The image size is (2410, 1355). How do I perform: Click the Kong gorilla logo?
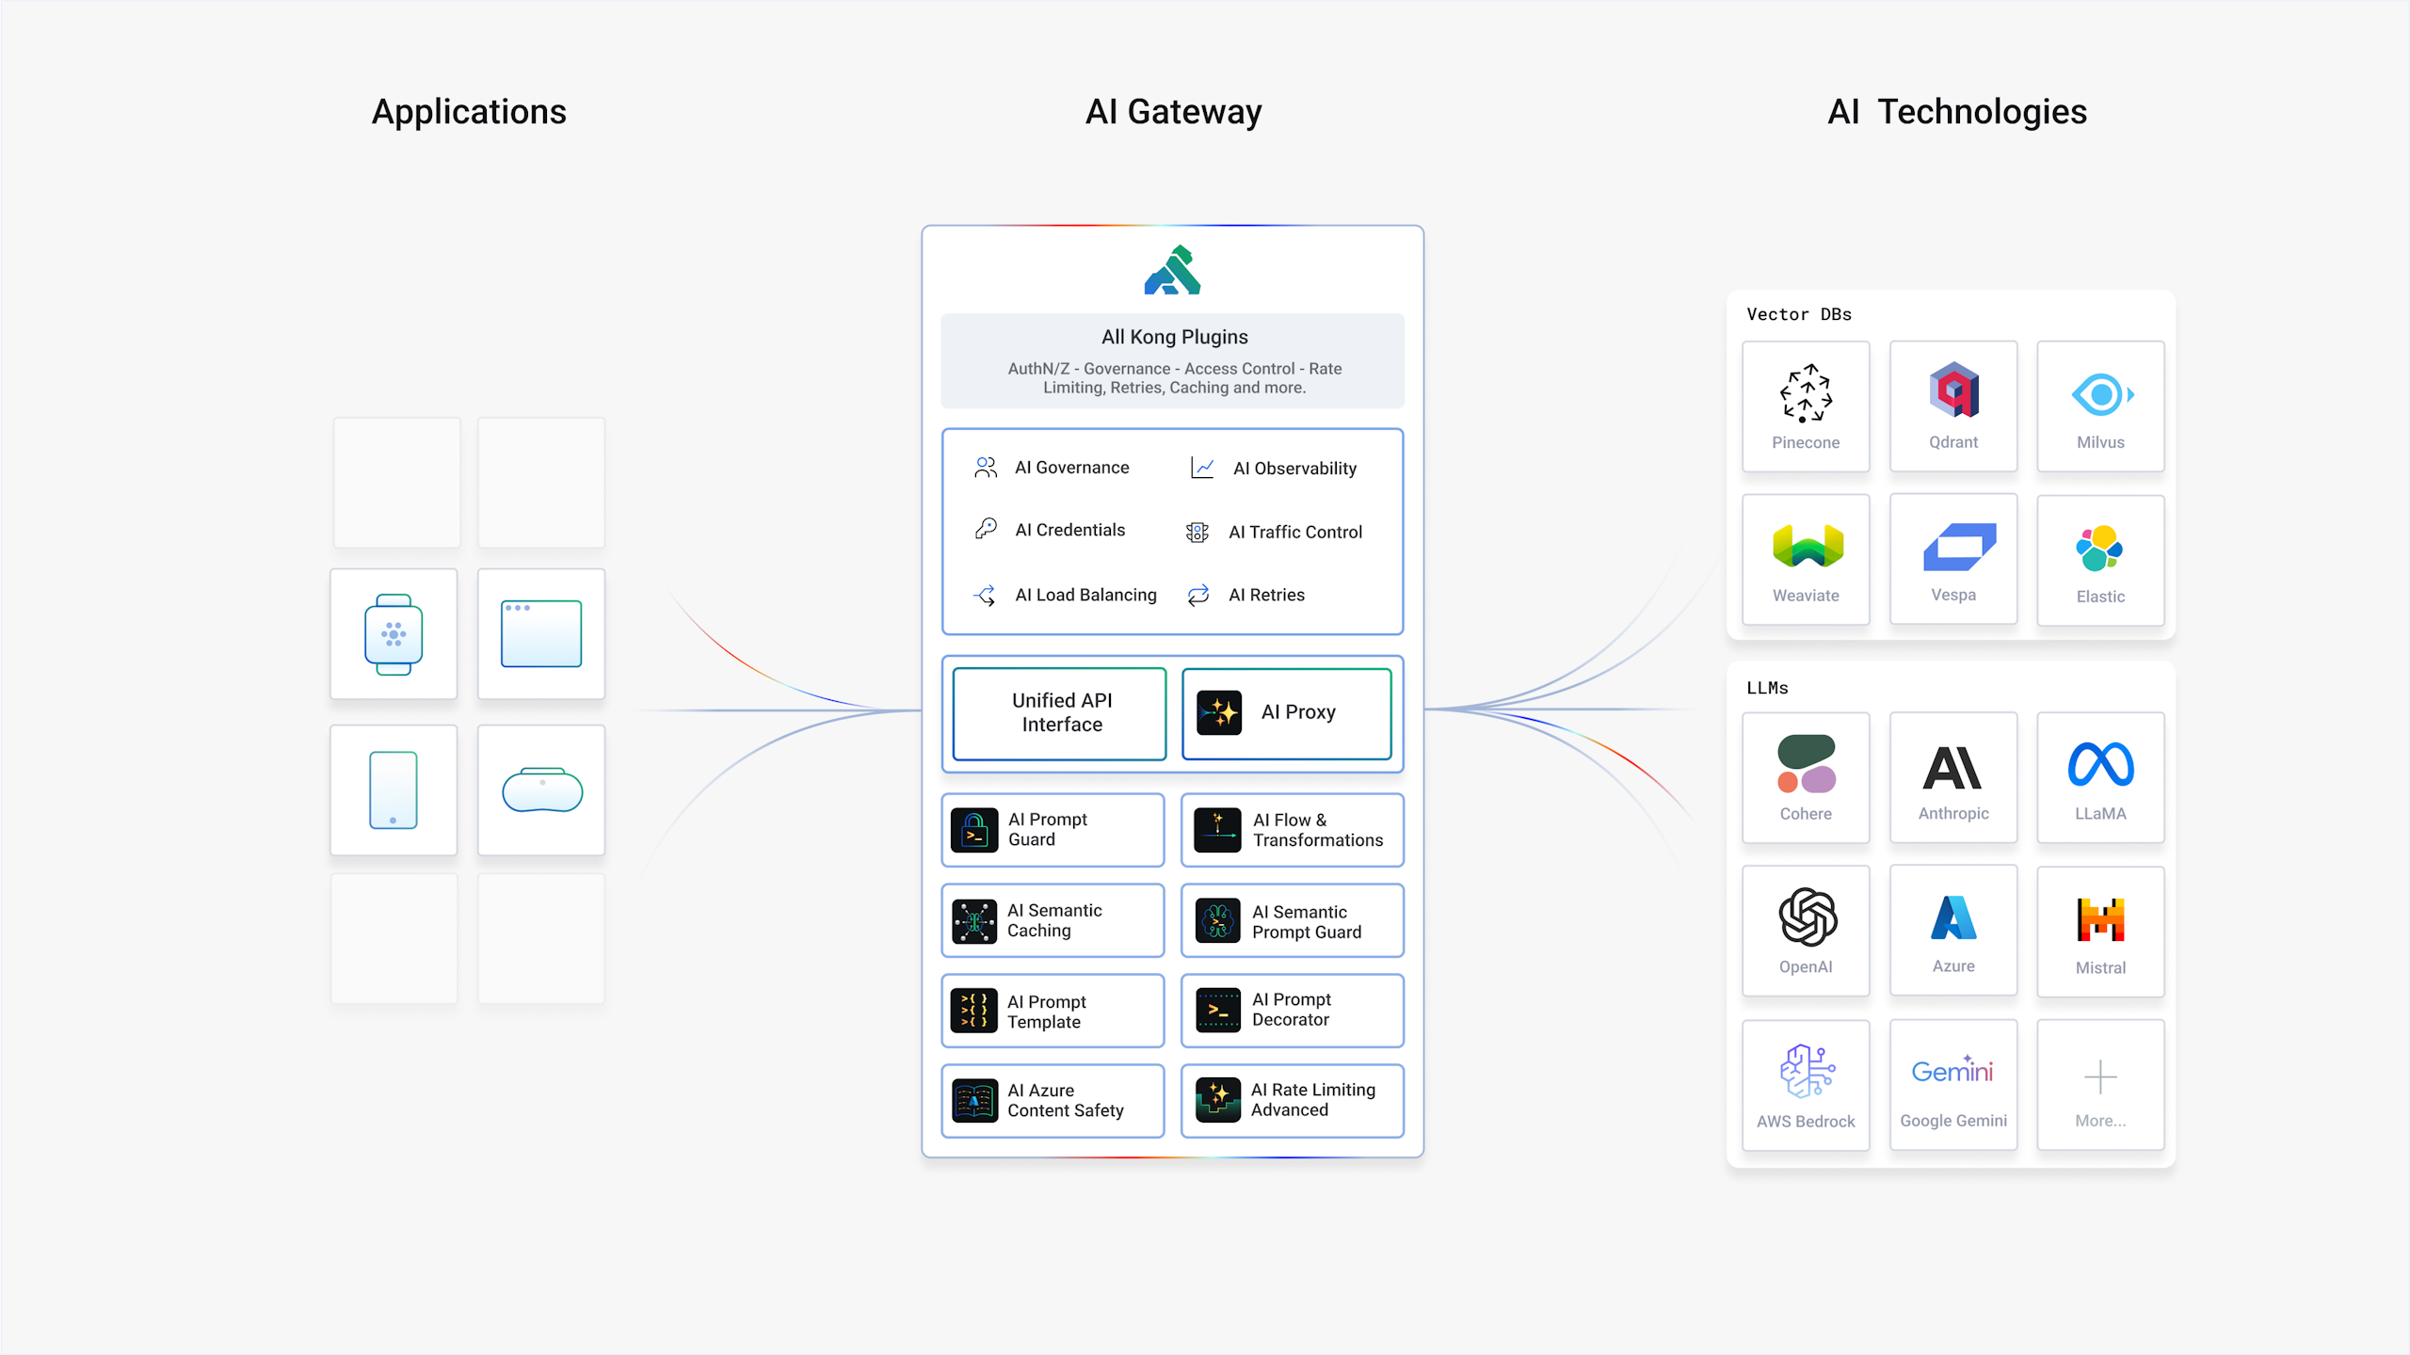point(1172,271)
